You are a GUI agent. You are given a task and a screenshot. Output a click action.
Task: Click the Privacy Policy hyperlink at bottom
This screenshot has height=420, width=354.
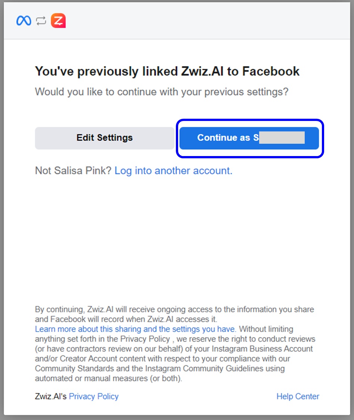93,396
